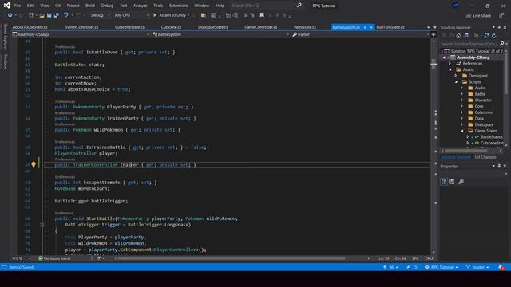Click the unpushed commits up-arrow counter
Screen dimensions: 511x287
pos(390,267)
